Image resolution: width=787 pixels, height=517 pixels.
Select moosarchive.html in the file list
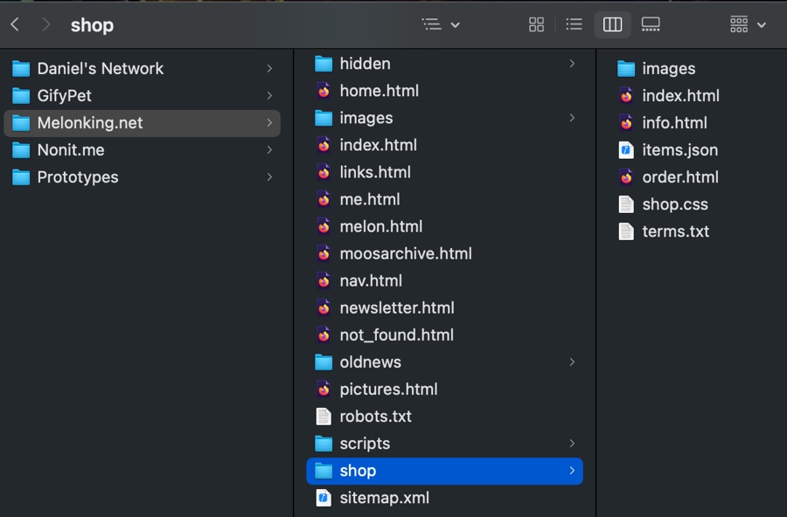(x=405, y=253)
